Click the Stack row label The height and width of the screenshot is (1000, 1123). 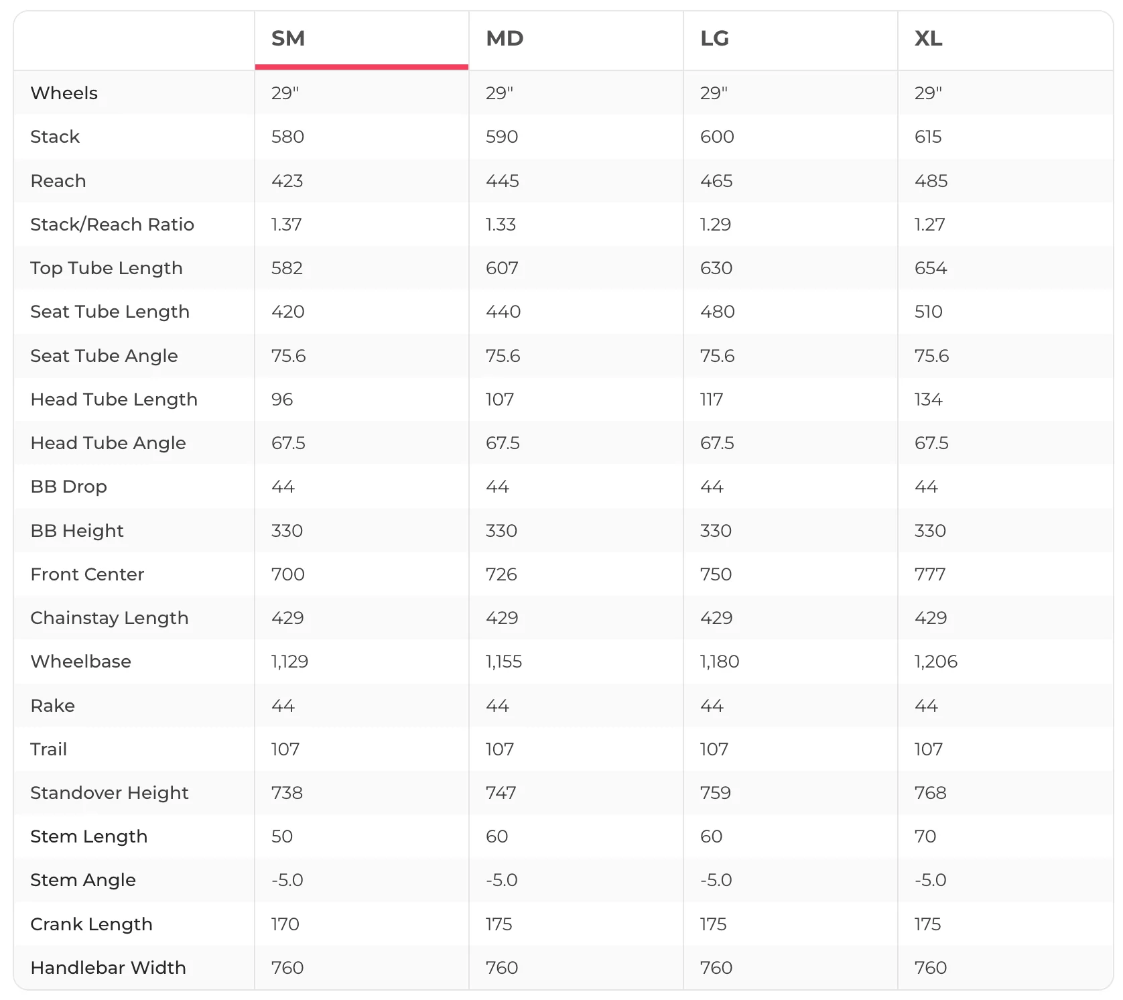[55, 137]
